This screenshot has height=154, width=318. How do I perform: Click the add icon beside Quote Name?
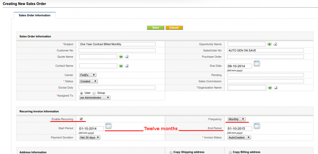(121, 57)
